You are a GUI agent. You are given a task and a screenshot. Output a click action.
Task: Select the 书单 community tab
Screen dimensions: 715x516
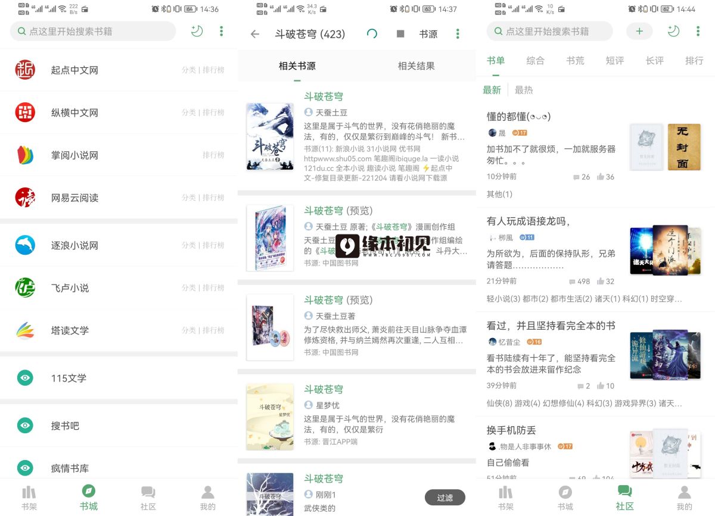[496, 60]
